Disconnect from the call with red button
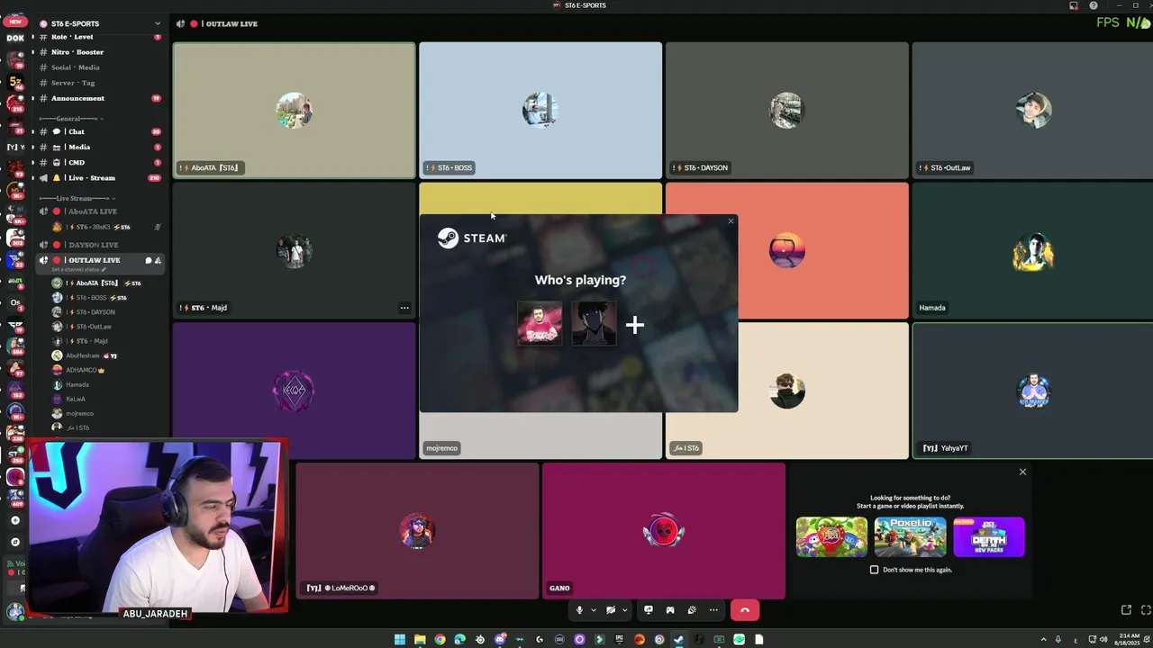1153x648 pixels. tap(744, 610)
